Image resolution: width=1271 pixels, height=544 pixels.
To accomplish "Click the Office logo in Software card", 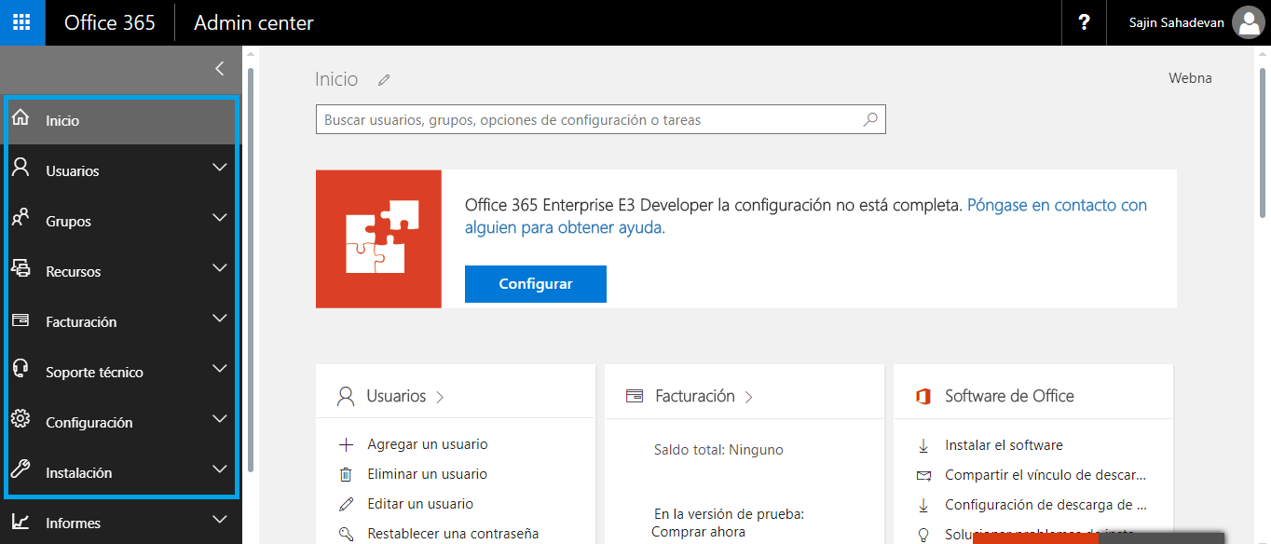I will 923,397.
